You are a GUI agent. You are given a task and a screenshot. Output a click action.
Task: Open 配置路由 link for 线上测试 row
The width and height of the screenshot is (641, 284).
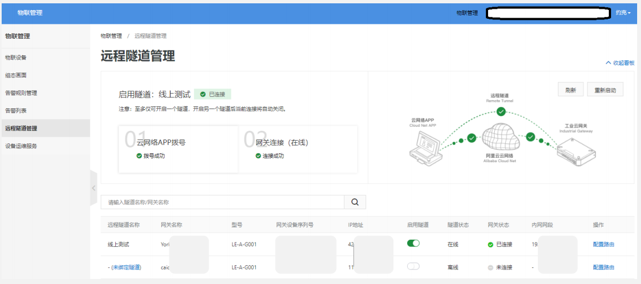tap(603, 244)
